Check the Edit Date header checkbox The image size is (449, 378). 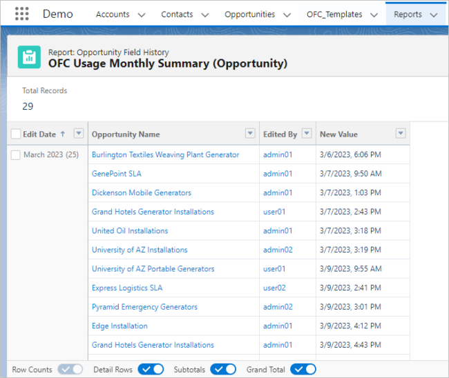pos(16,134)
